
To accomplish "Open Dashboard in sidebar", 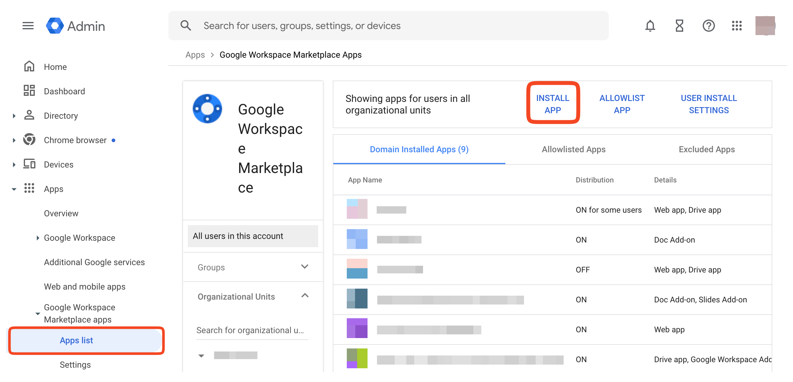I will [x=64, y=91].
